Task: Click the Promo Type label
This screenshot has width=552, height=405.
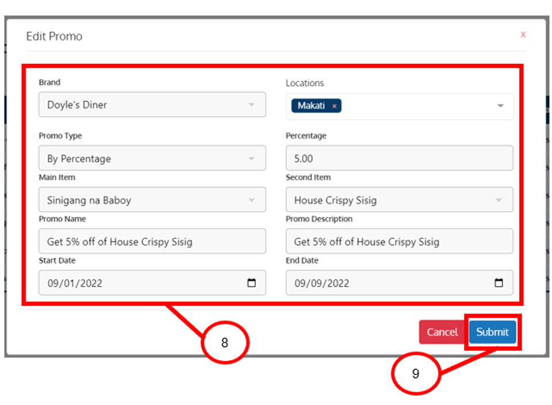Action: coord(60,136)
